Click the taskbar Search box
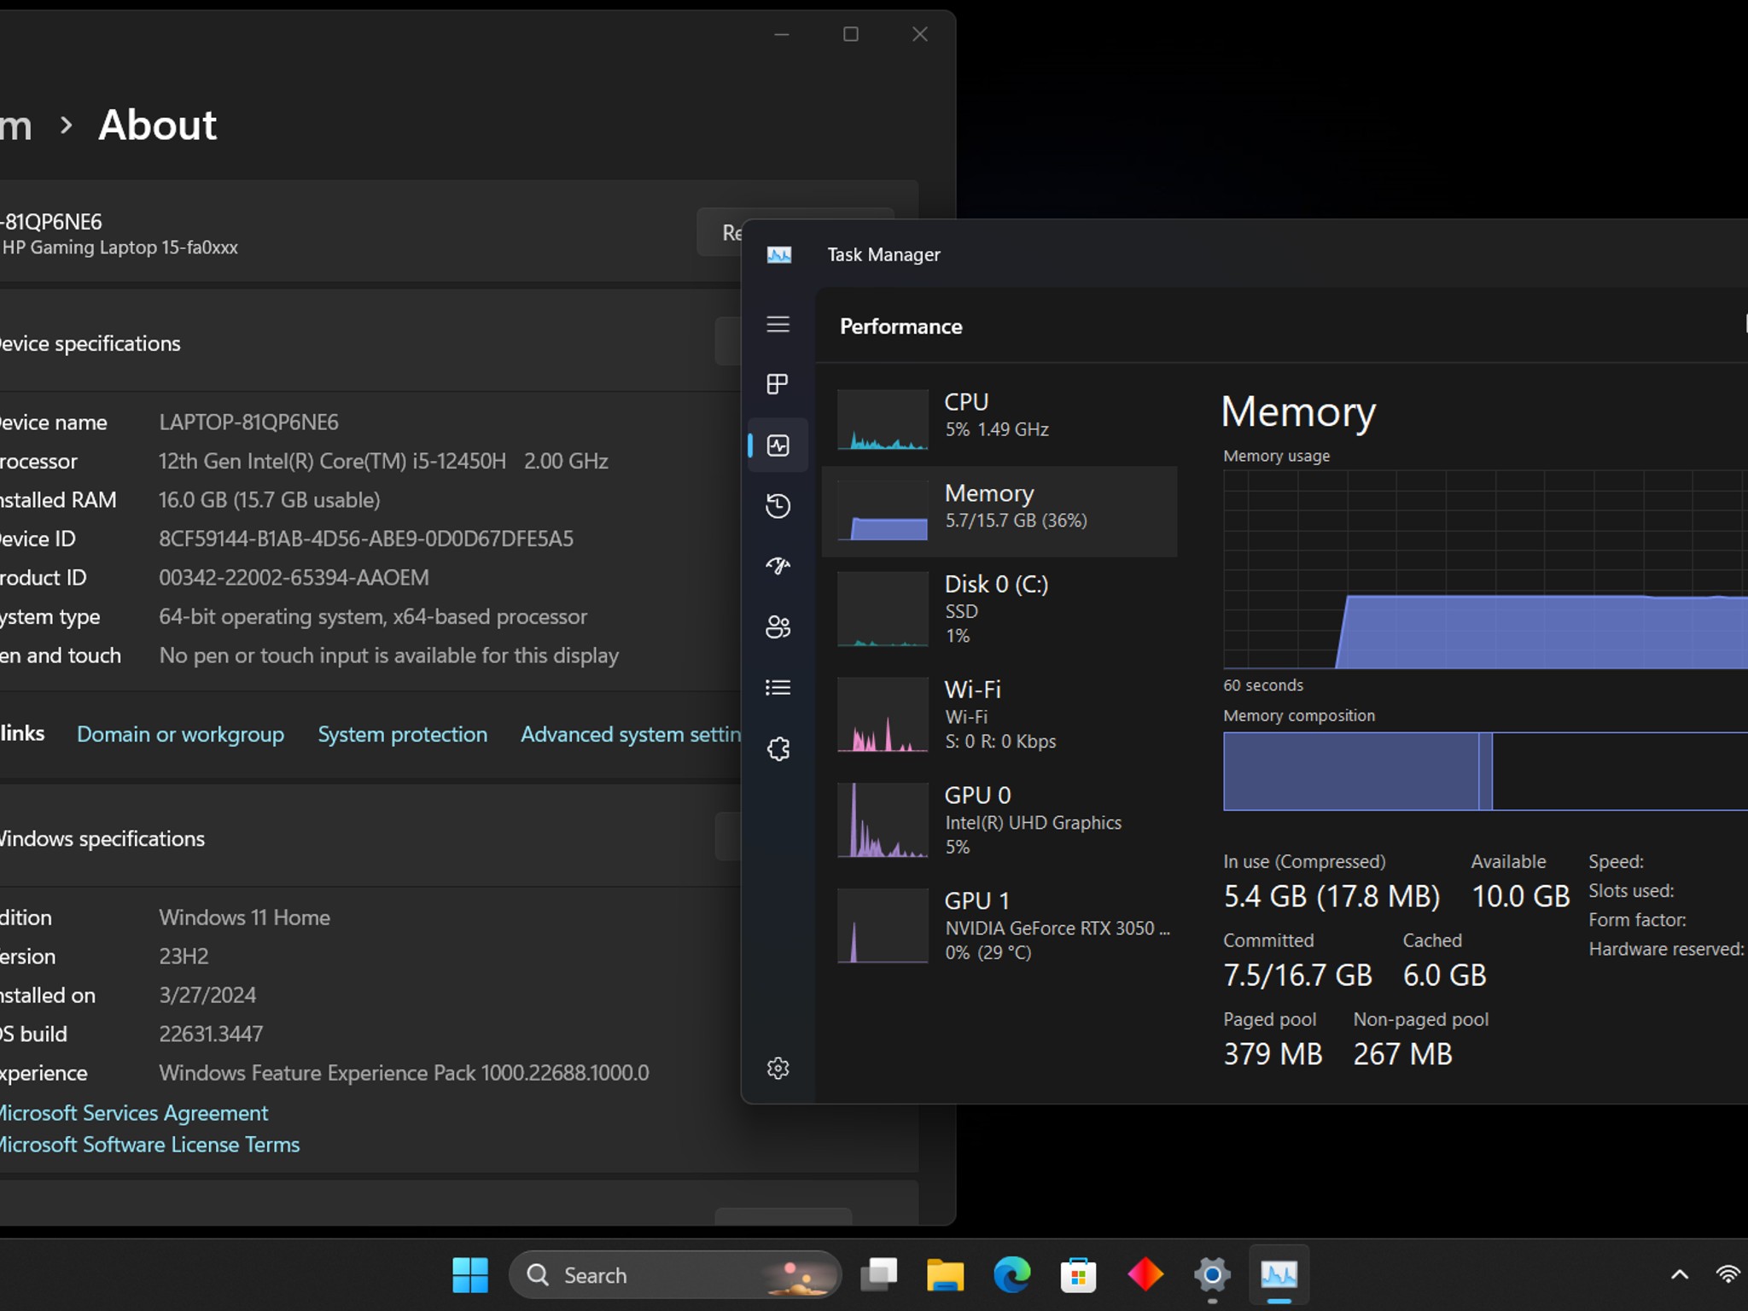1748x1311 pixels. coord(674,1275)
